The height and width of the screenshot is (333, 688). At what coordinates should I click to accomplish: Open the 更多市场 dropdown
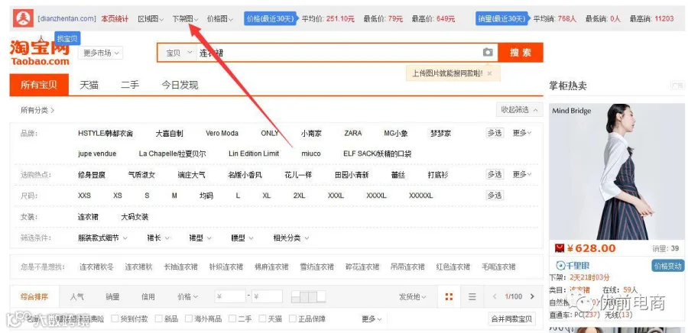click(100, 53)
